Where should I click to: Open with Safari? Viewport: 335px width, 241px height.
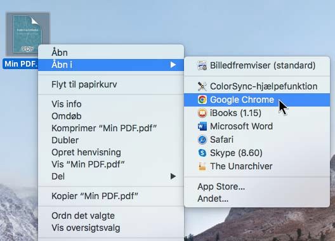[257, 140]
